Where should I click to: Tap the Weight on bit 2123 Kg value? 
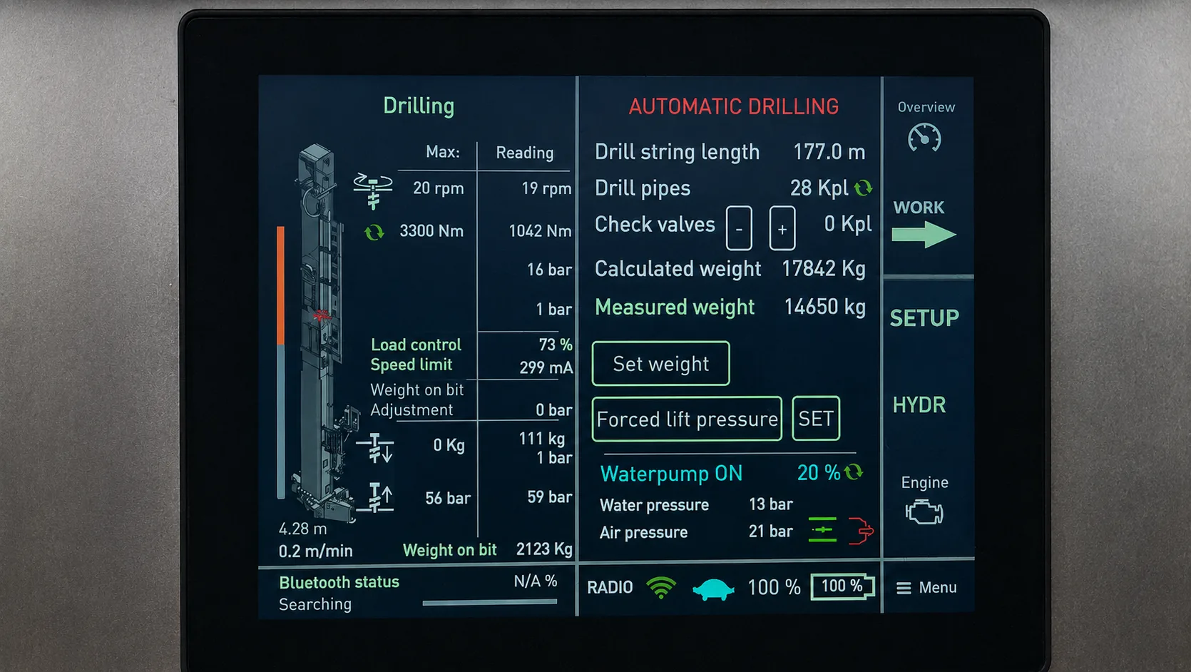click(544, 549)
